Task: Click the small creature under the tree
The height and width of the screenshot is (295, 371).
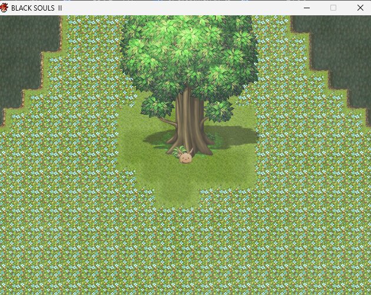Action: 185,156
